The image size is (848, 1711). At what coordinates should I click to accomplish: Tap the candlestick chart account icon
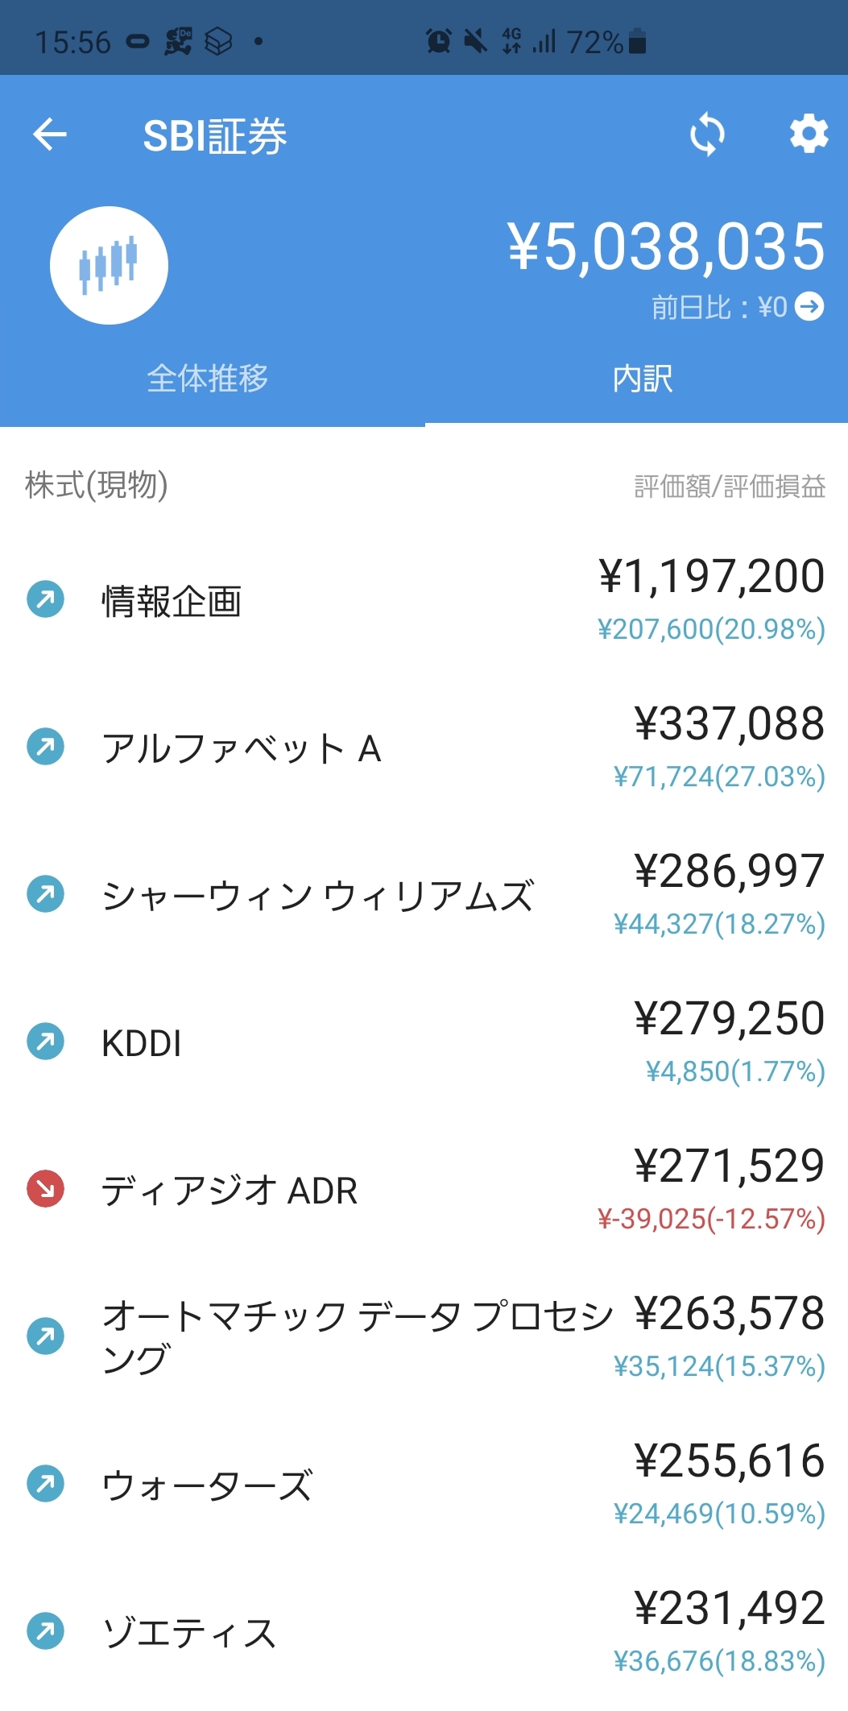pyautogui.click(x=109, y=266)
